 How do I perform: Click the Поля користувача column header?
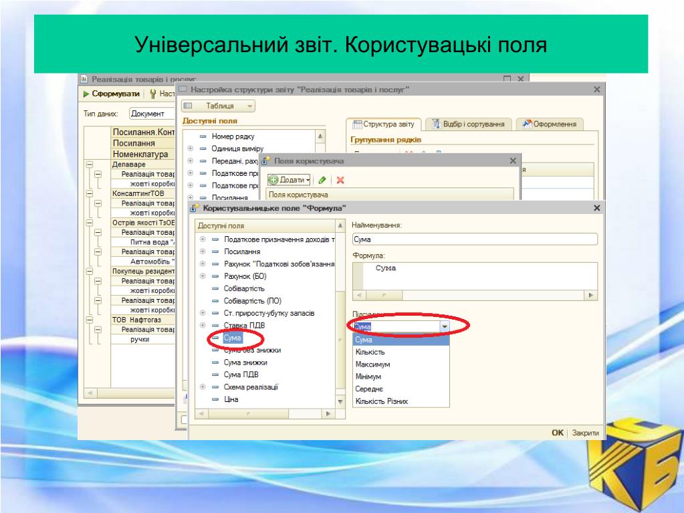point(390,195)
